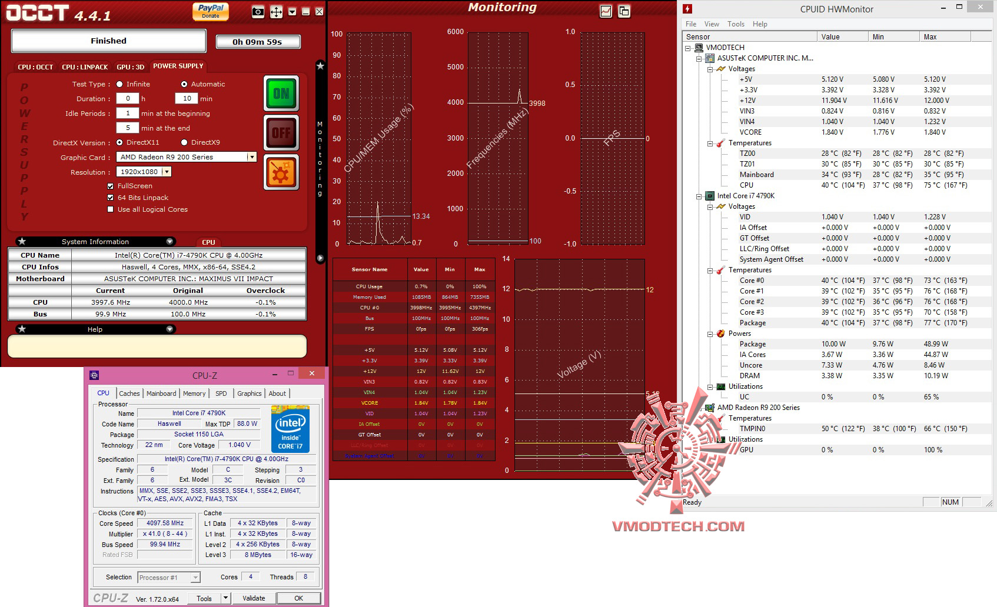Click the star icon above the Monitoring strip
This screenshot has width=997, height=607.
(320, 66)
